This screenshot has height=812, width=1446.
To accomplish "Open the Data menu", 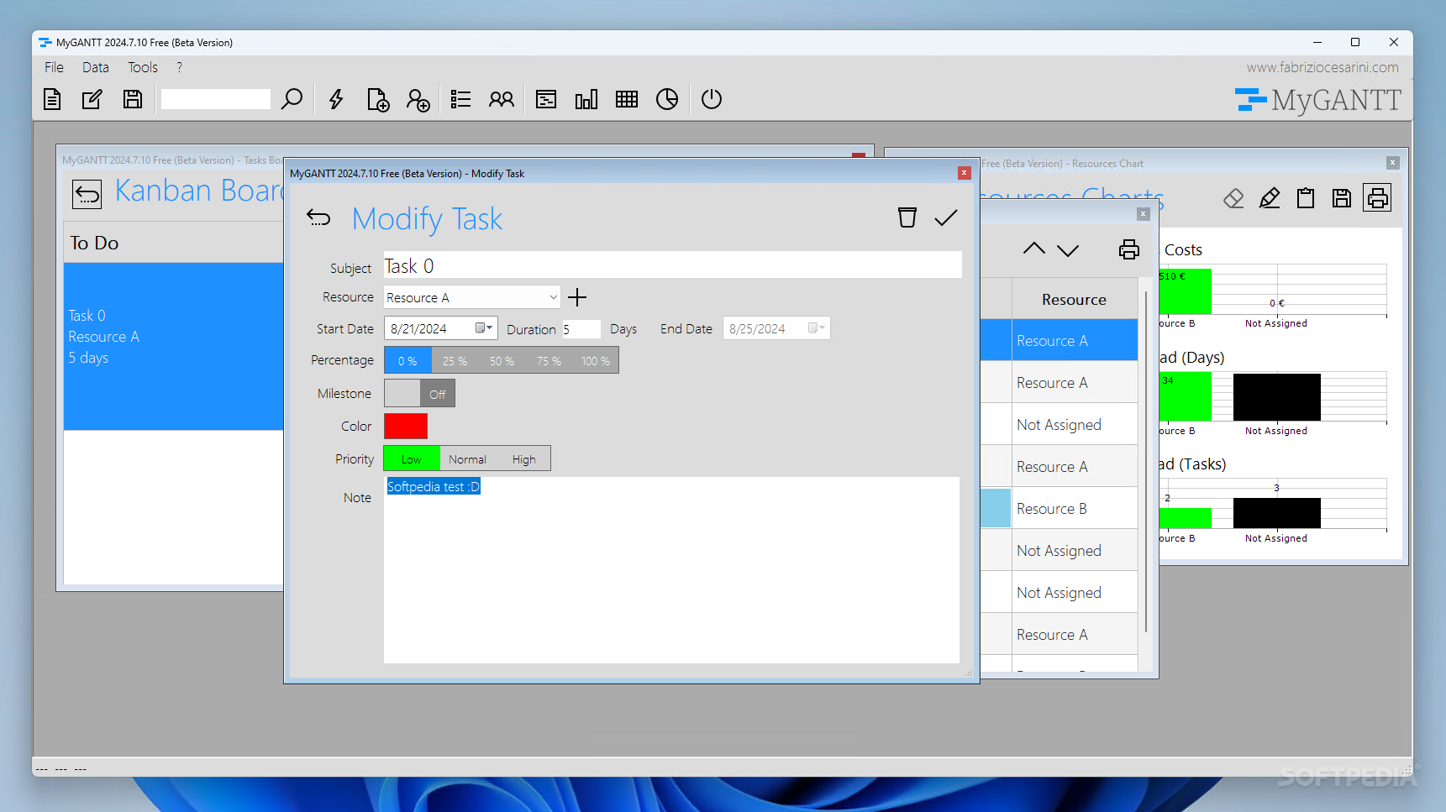I will 96,67.
